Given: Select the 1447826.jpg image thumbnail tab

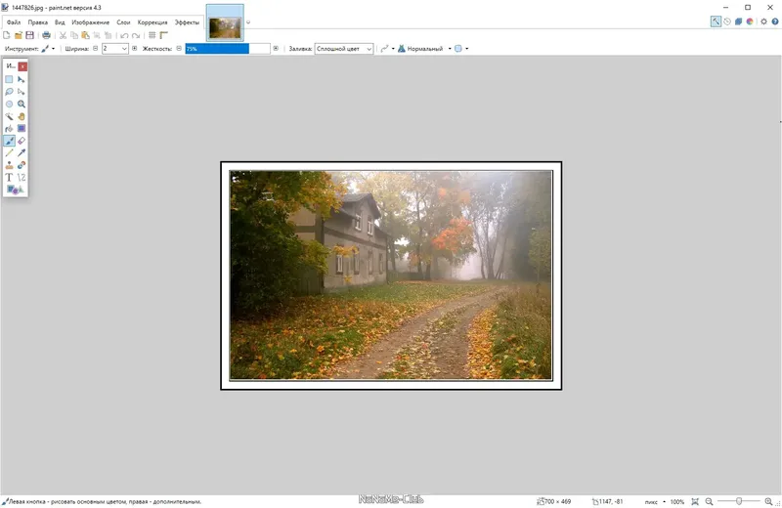Looking at the screenshot, I should click(x=225, y=22).
